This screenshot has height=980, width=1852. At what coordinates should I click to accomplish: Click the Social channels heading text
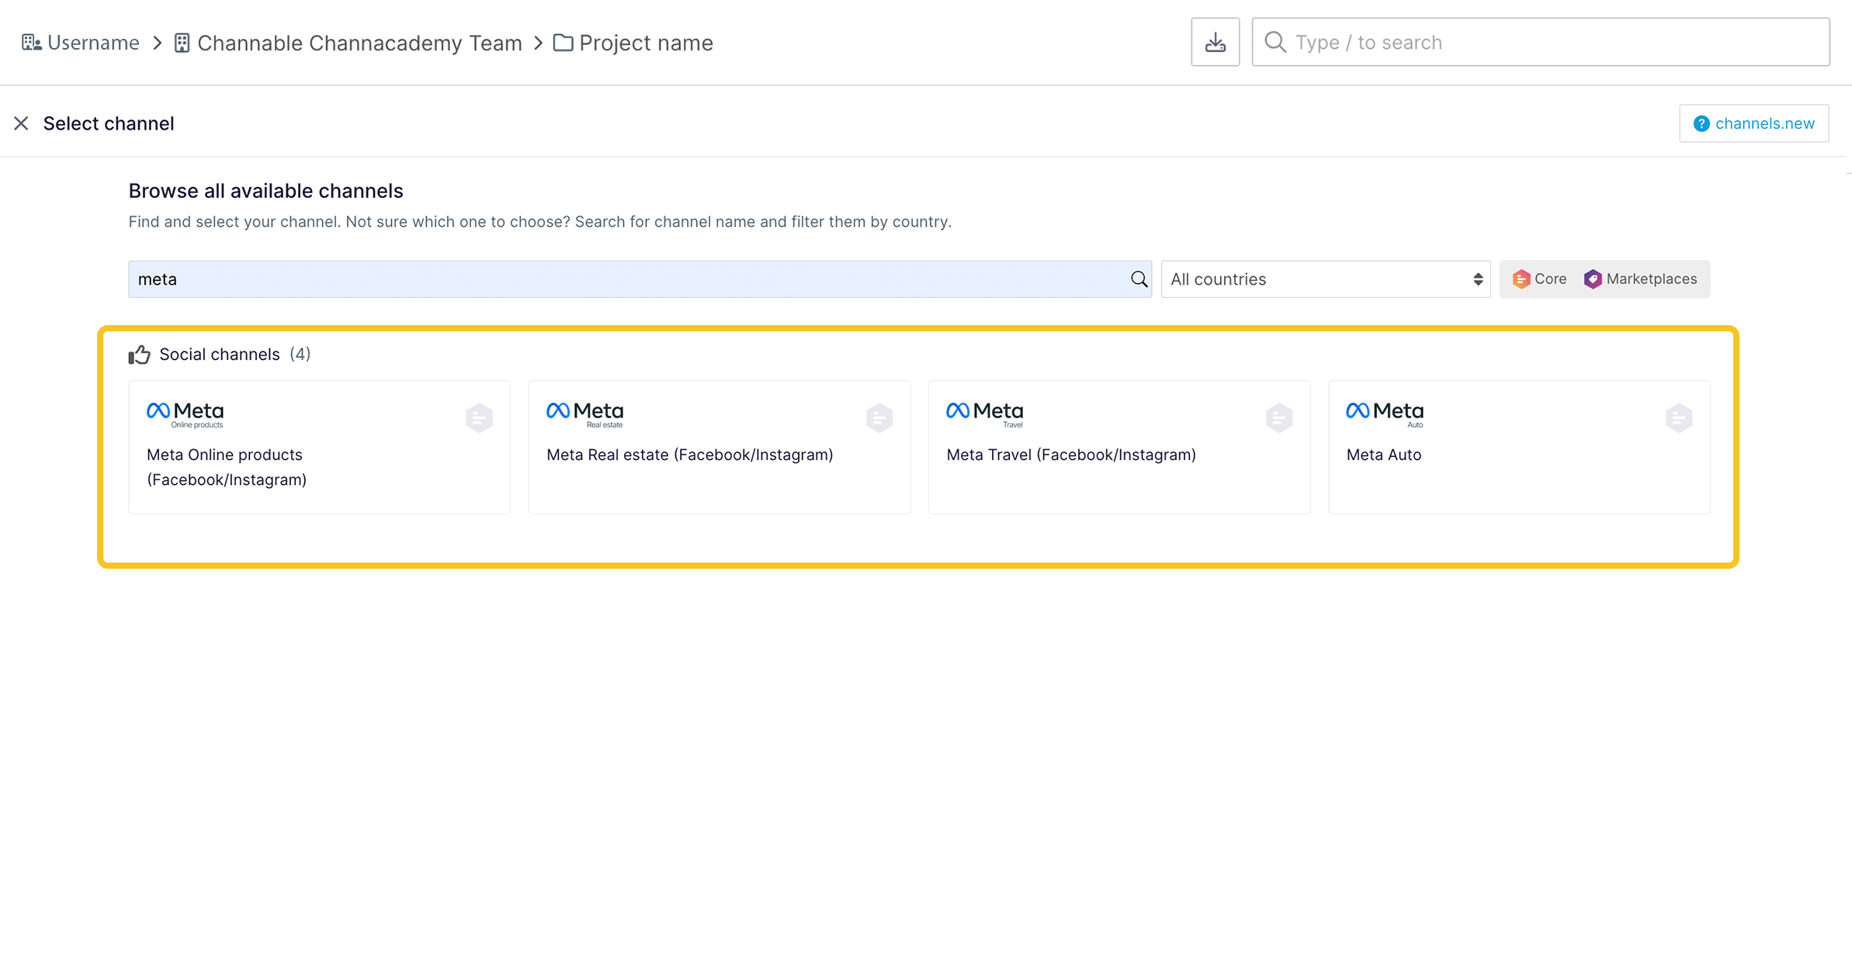(x=220, y=355)
